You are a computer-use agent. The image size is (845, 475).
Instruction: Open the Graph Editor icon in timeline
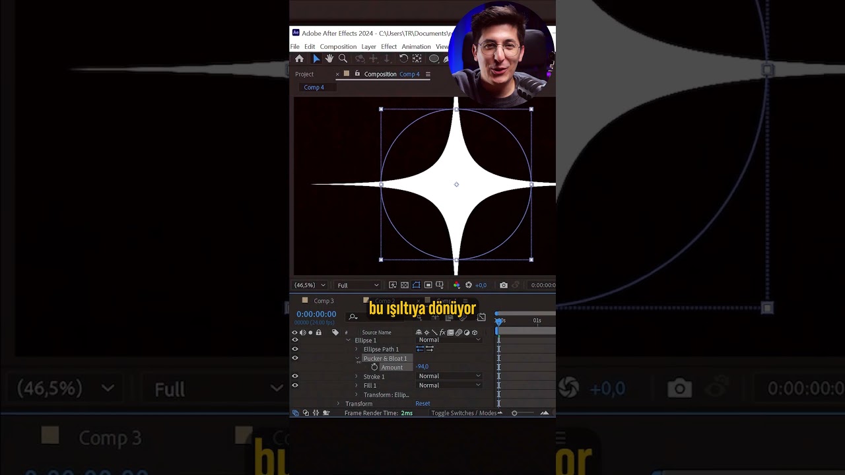[481, 317]
